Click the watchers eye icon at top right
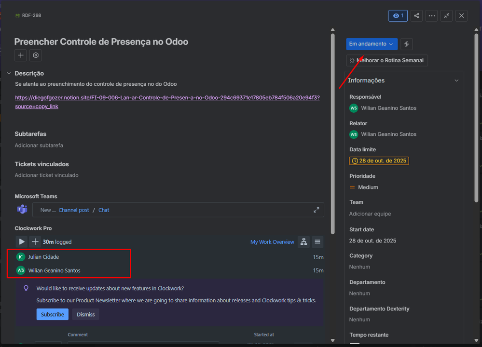Viewport: 482px width, 347px height. pyautogui.click(x=398, y=15)
